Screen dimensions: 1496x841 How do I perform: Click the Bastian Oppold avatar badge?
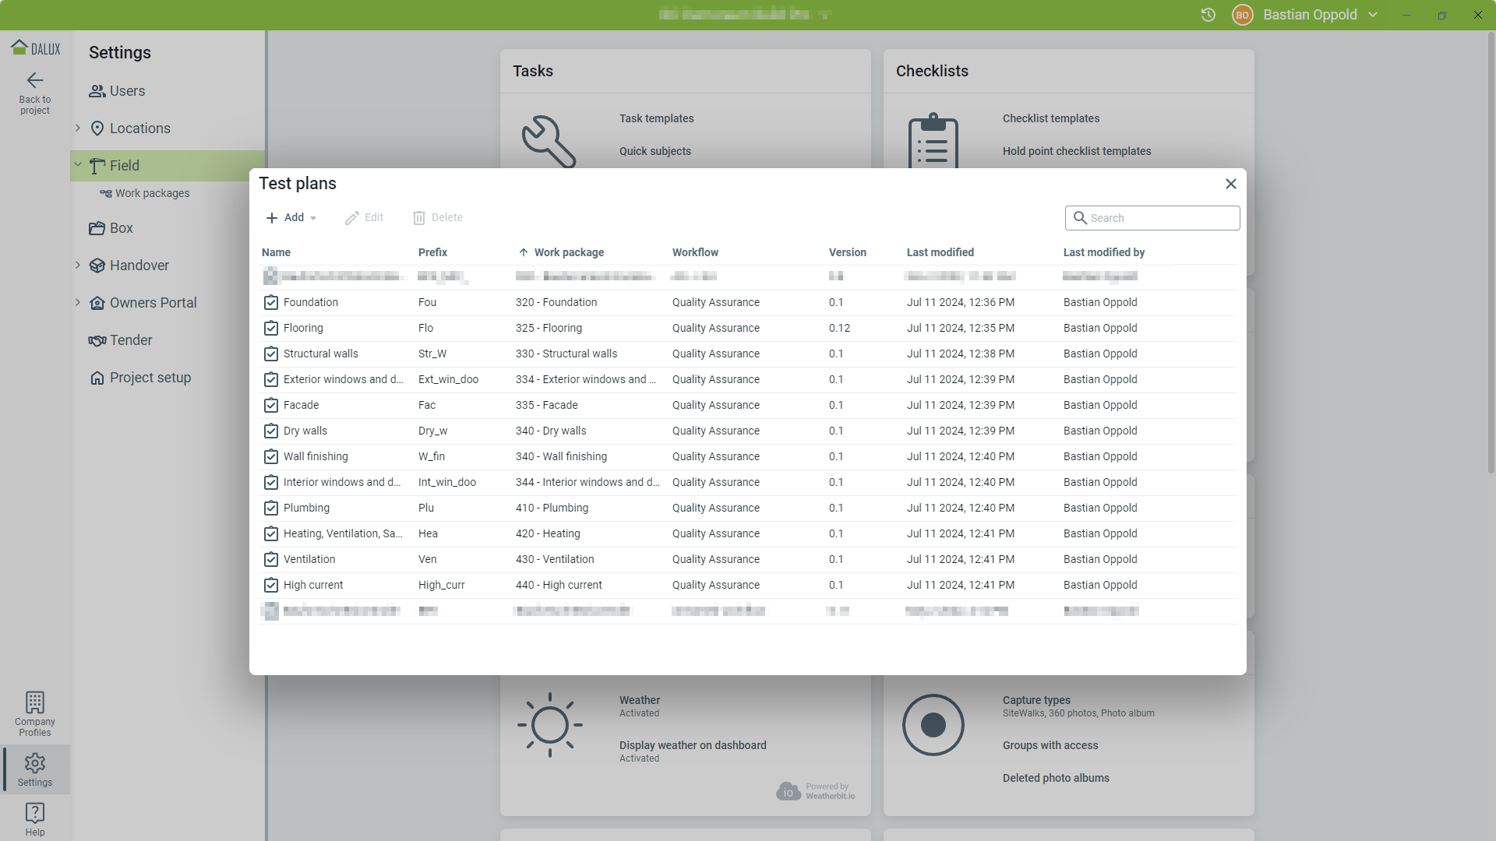pyautogui.click(x=1243, y=15)
